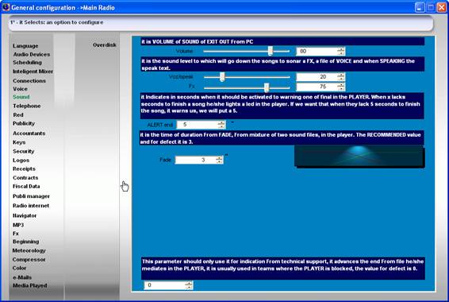Open Publicity configuration
Screen dimensions: 449x302
pos(24,124)
